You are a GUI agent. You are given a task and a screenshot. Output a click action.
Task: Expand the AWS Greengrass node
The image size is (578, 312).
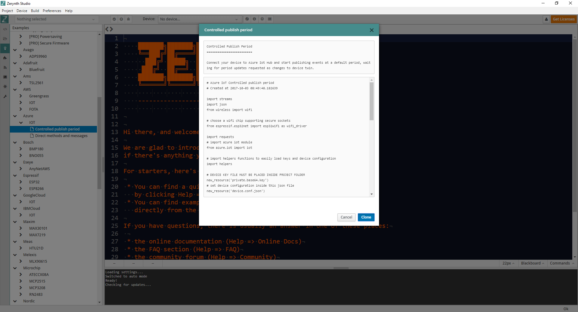(x=21, y=96)
